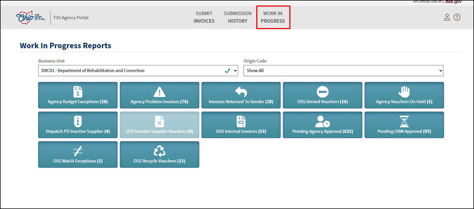Click the Origin Code label
The height and width of the screenshot is (209, 474).
tap(255, 61)
